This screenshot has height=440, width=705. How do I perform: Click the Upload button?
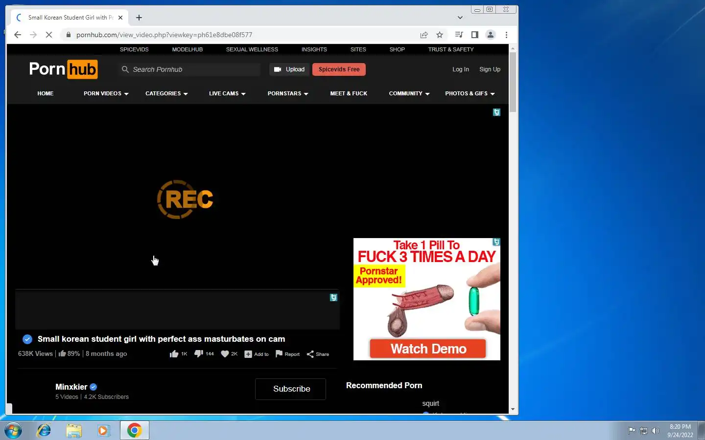point(289,69)
